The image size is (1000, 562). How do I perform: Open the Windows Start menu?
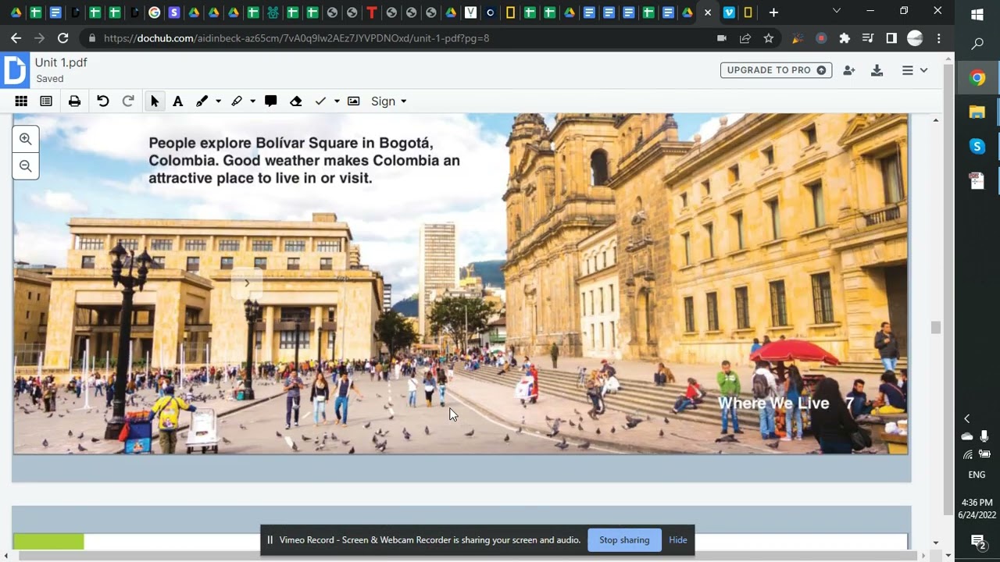(x=977, y=14)
